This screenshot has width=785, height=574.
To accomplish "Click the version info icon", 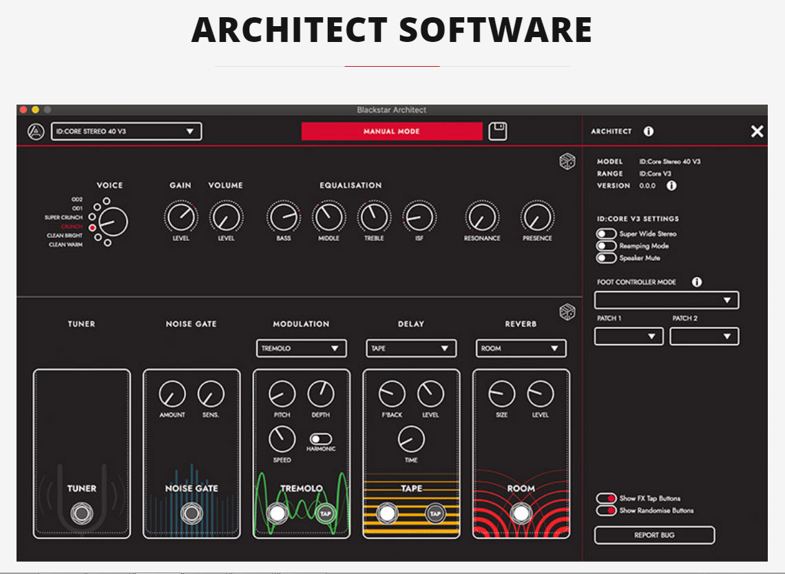I will coord(671,186).
